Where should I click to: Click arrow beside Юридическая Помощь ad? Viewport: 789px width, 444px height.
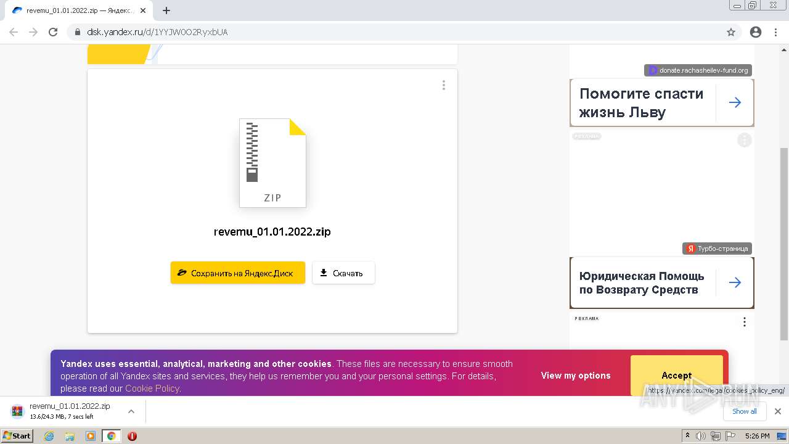(x=735, y=282)
